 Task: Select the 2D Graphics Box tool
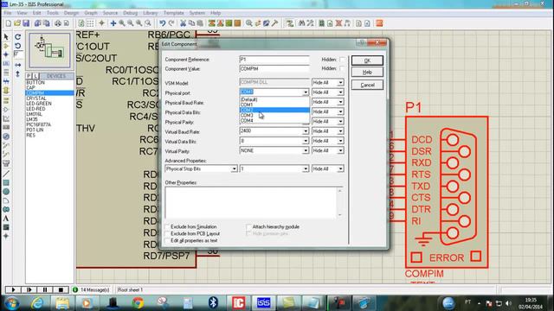coord(6,182)
